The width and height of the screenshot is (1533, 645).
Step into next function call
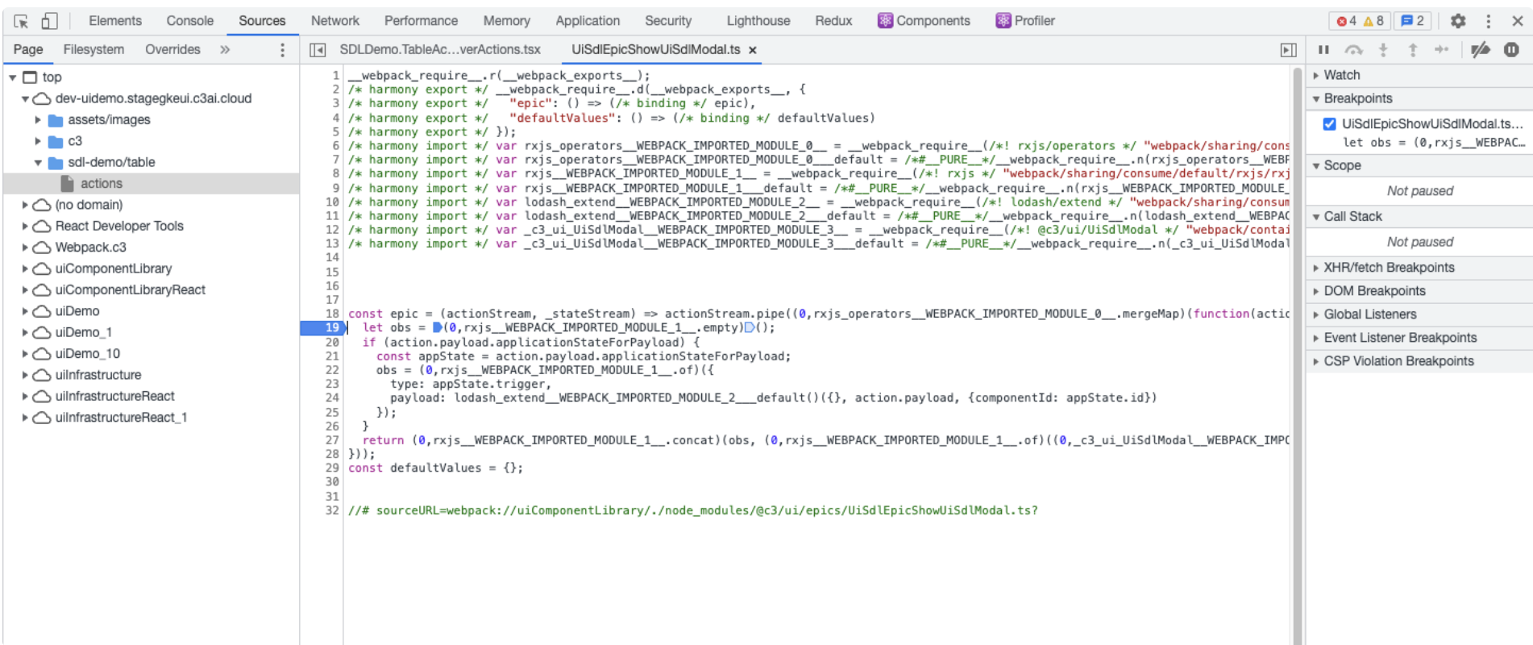point(1383,50)
